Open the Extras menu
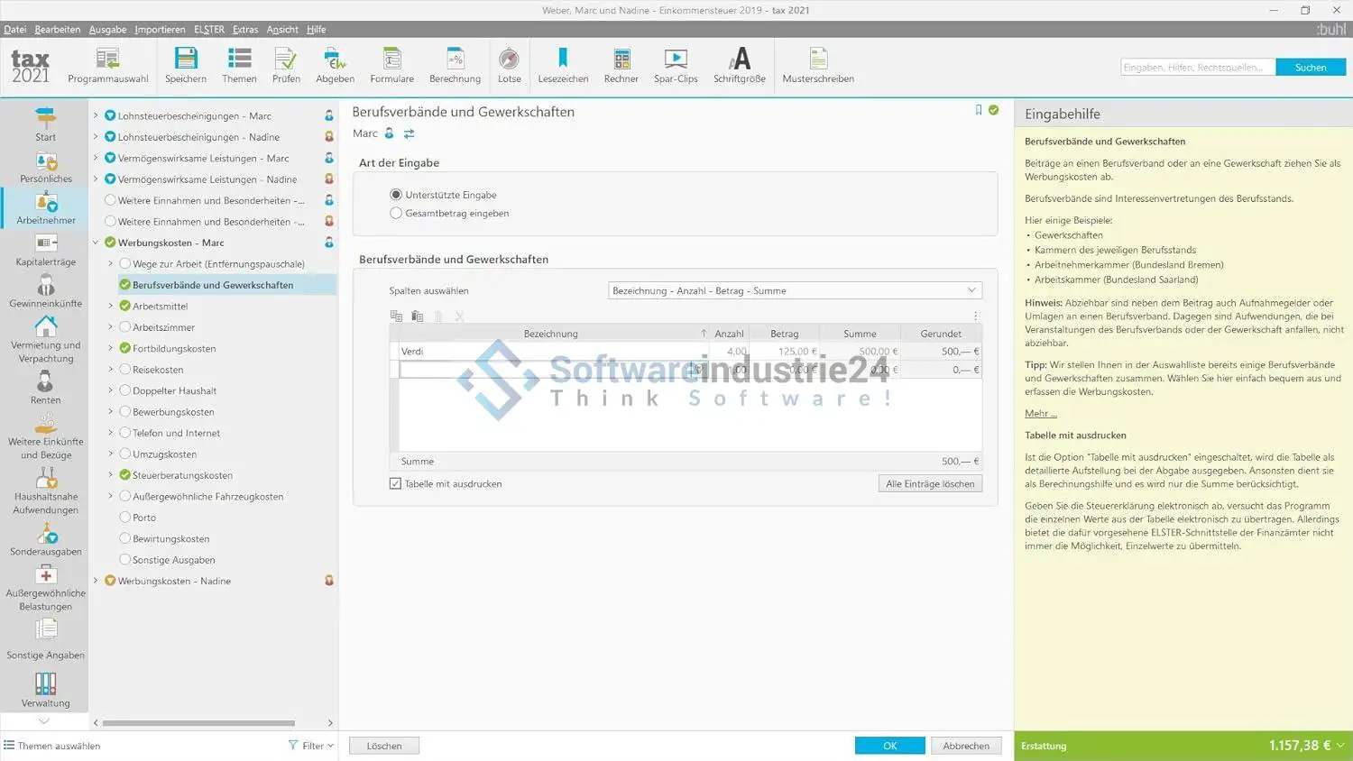The image size is (1353, 761). click(x=244, y=30)
